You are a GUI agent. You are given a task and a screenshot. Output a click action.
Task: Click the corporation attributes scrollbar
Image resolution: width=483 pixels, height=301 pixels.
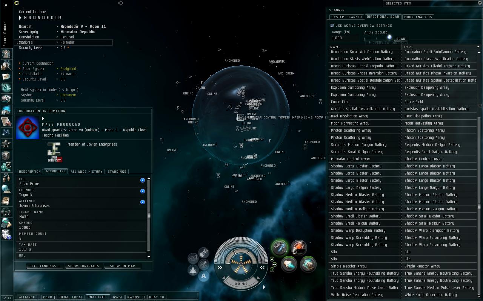149,215
